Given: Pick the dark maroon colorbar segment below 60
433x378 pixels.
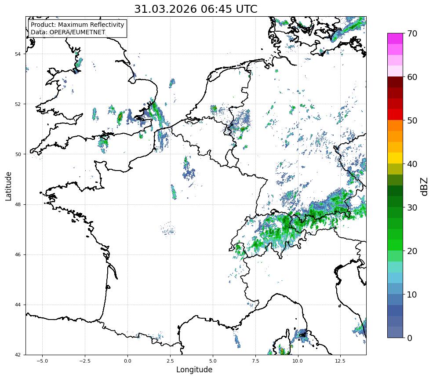Looking at the screenshot, I should pos(395,82).
